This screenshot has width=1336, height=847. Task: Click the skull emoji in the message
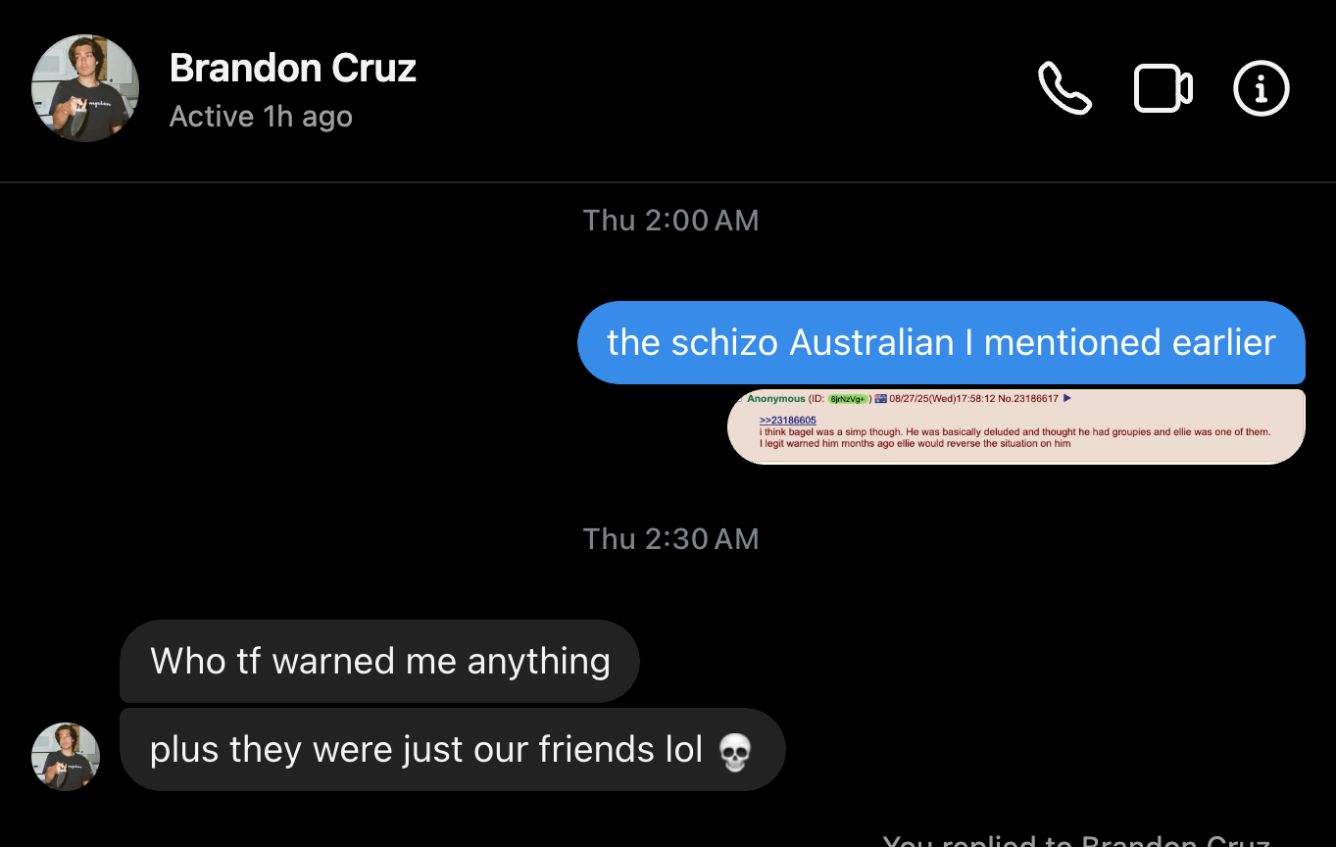(x=734, y=752)
